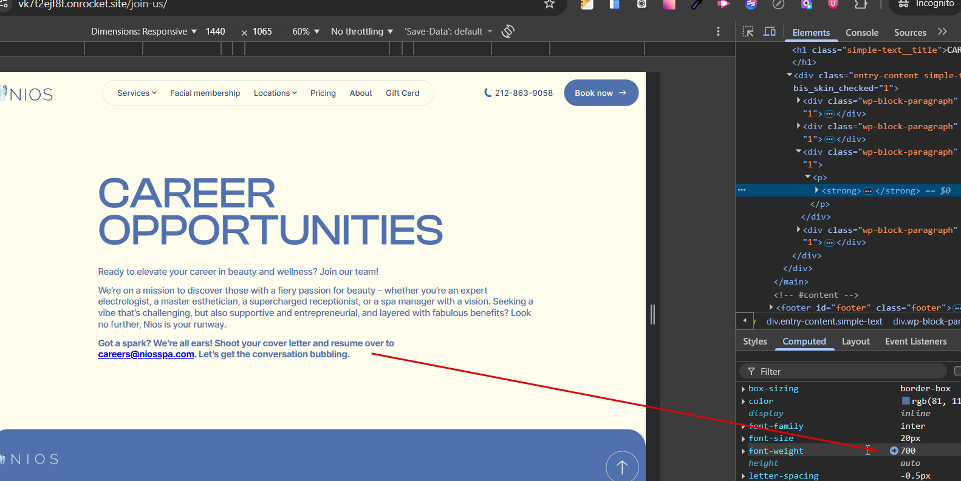Open the Event Listeners pane tab
961x481 pixels.
pos(916,341)
